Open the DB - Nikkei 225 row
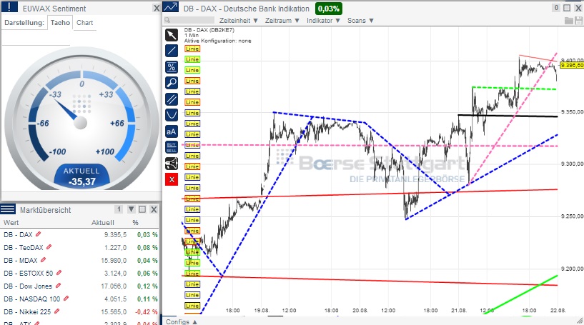This screenshot has width=584, height=325. tap(80, 311)
